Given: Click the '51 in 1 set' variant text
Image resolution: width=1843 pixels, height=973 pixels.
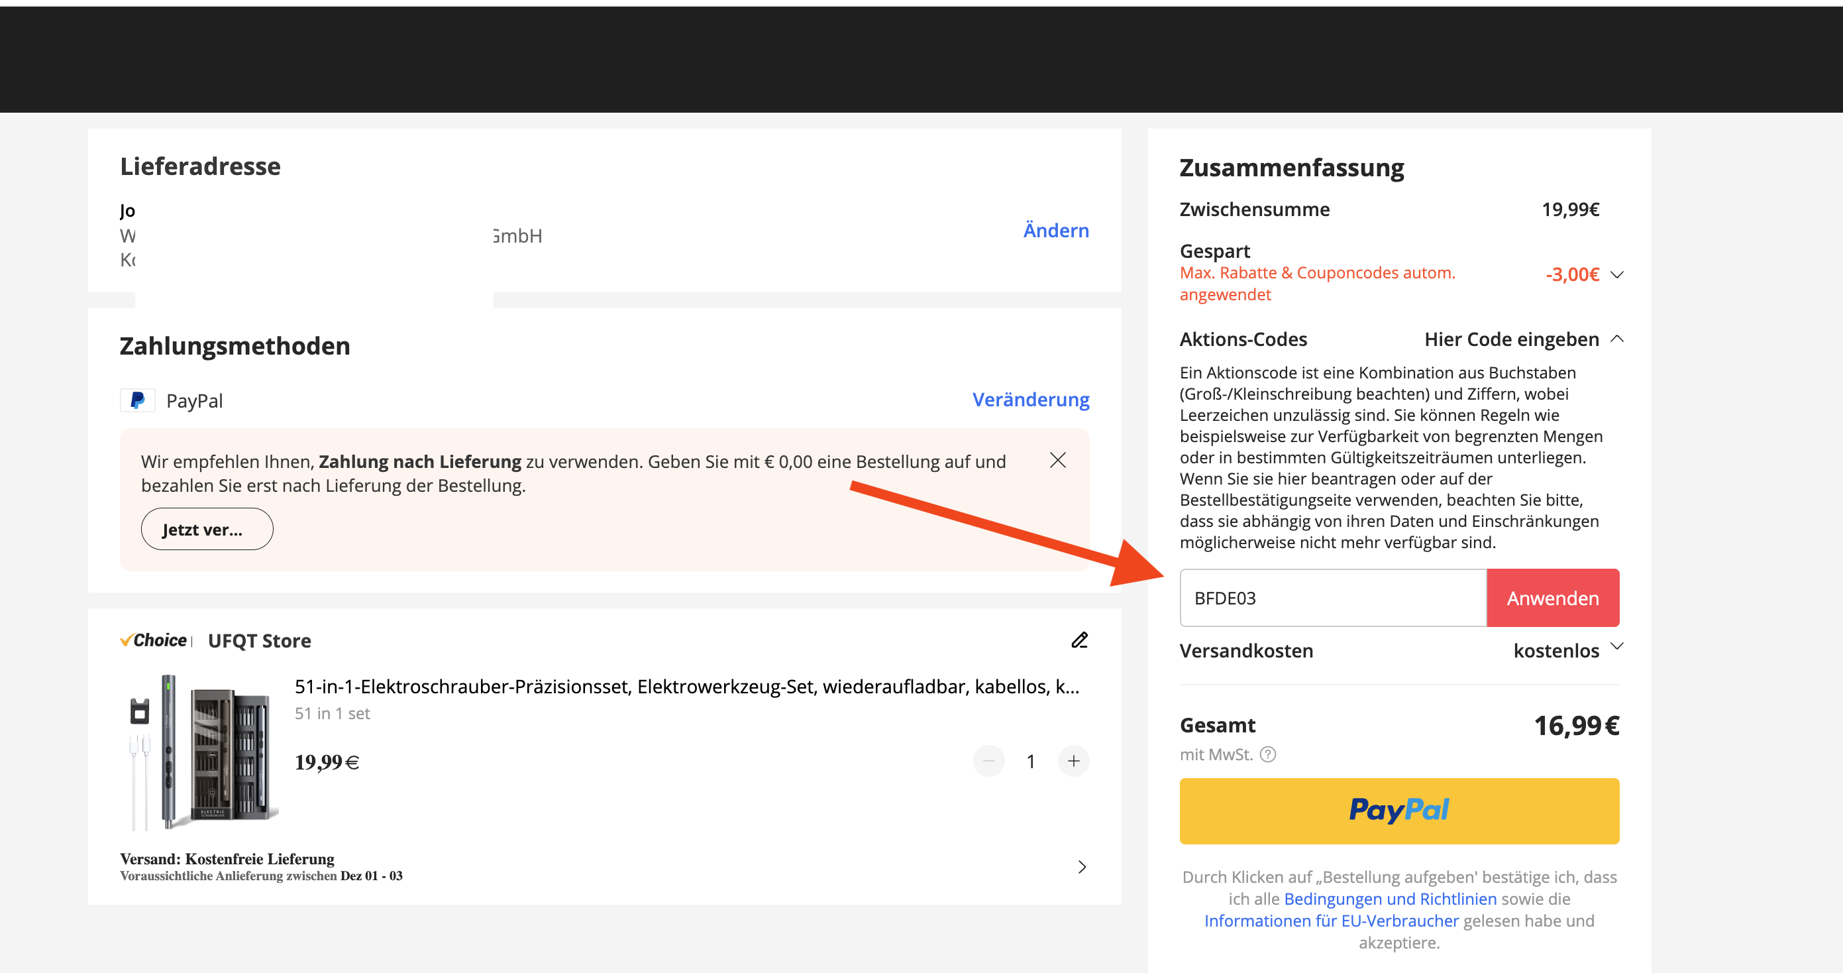Looking at the screenshot, I should pyautogui.click(x=332, y=714).
